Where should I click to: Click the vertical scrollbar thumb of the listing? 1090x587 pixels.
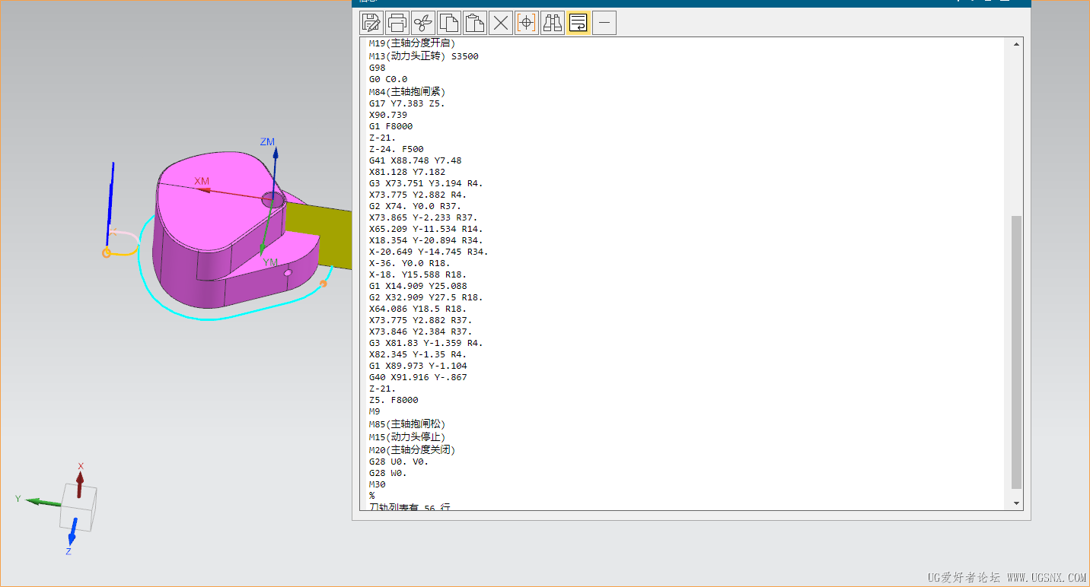click(x=1017, y=352)
